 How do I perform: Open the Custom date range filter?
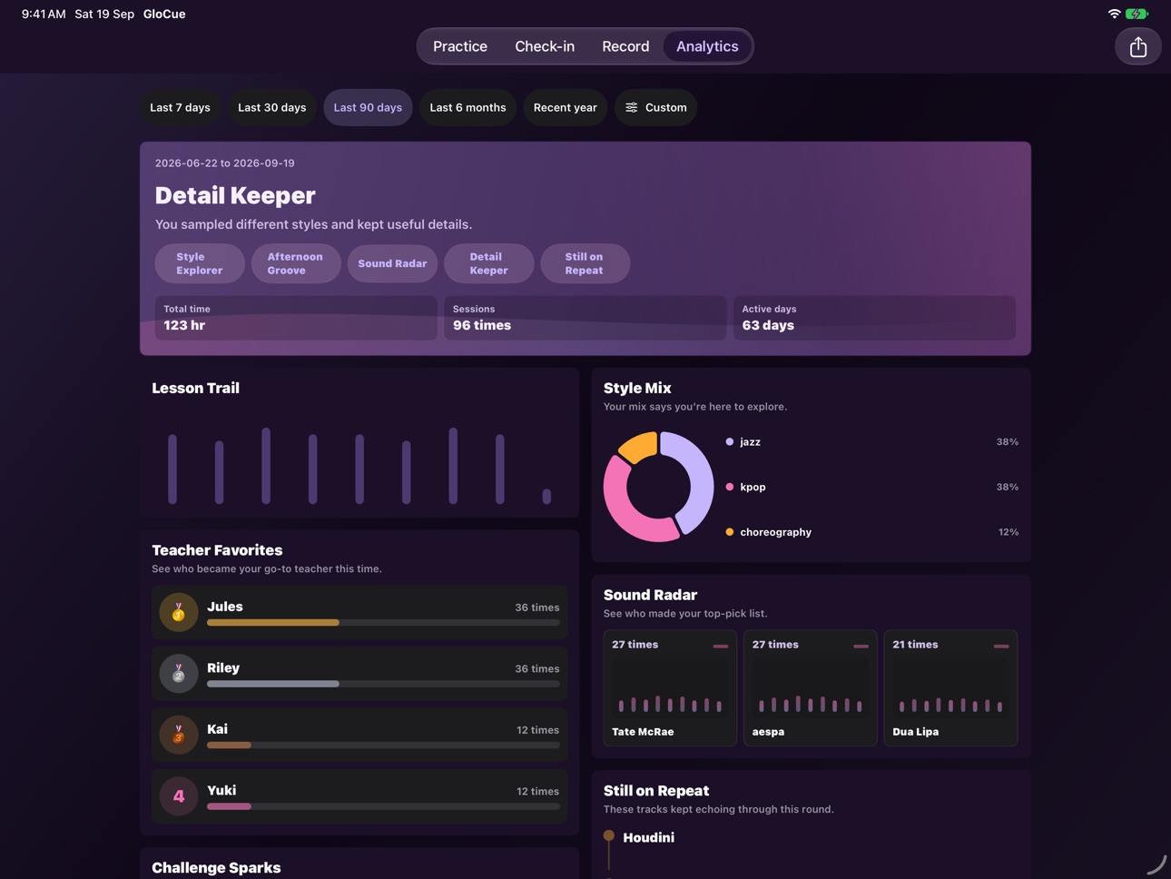pos(655,107)
